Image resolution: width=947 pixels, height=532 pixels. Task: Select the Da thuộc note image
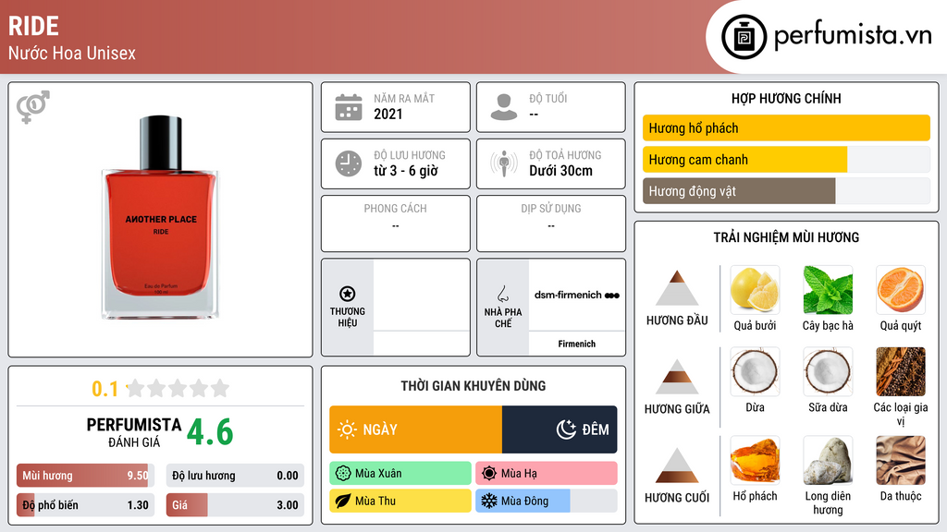[x=901, y=461]
